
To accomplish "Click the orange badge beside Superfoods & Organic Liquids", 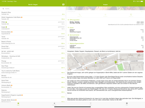I will 22,95.
